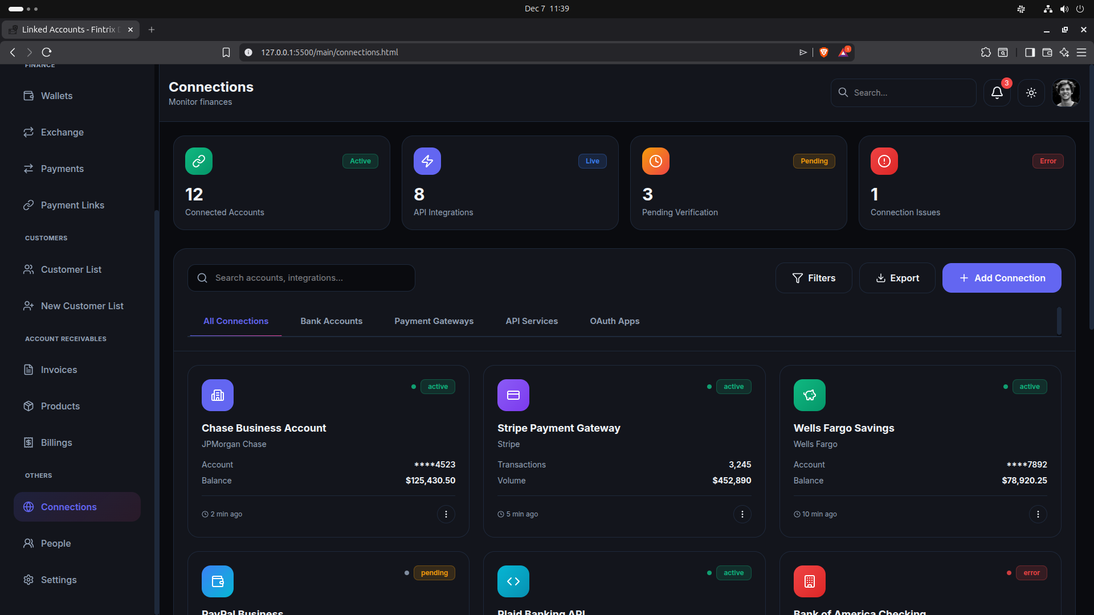This screenshot has width=1094, height=615.
Task: Open three-dot menu on Wells Fargo Savings card
Action: [x=1038, y=514]
